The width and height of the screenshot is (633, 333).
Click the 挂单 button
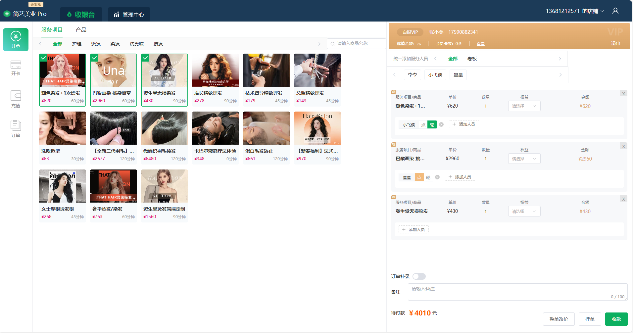[x=589, y=319]
